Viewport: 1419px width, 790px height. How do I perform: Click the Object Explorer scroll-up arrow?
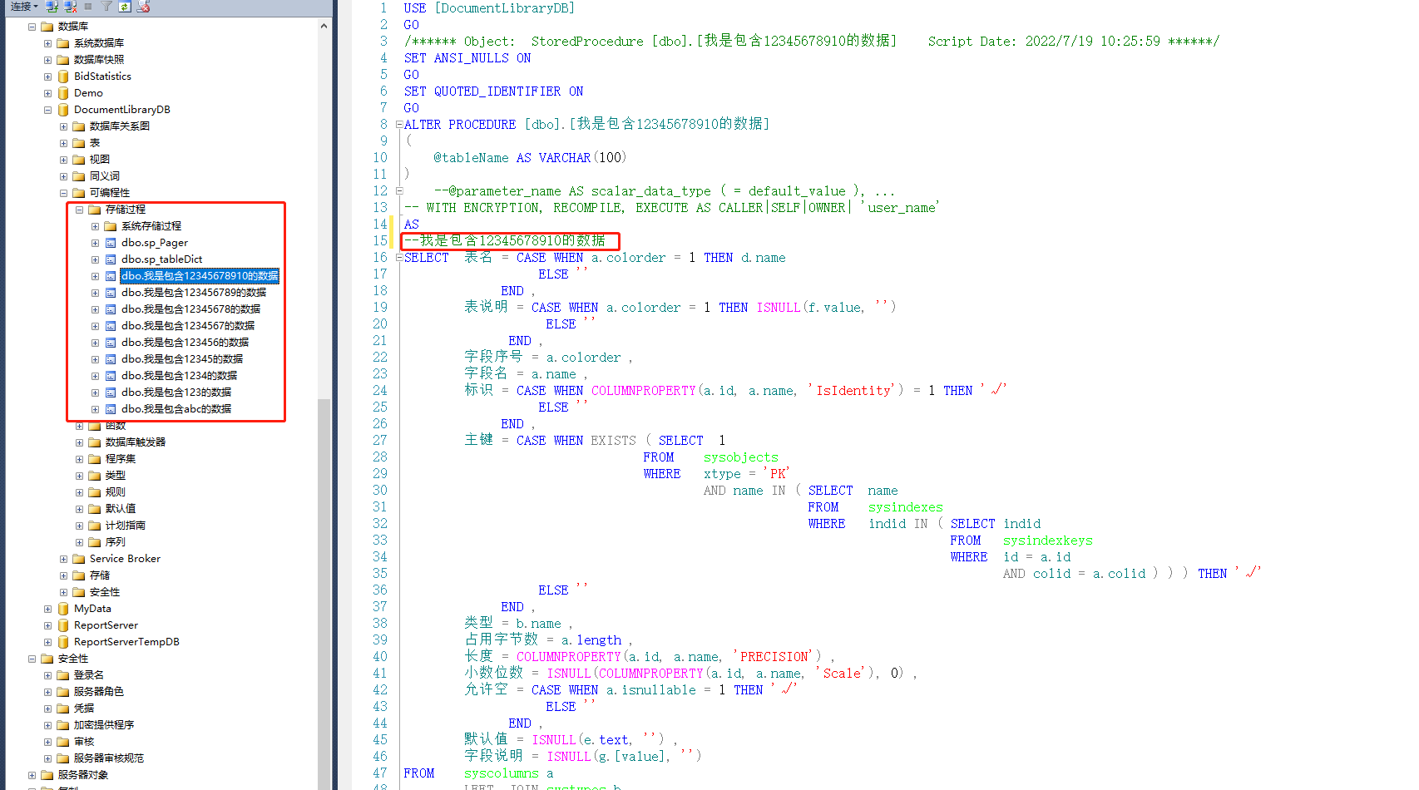click(x=324, y=27)
